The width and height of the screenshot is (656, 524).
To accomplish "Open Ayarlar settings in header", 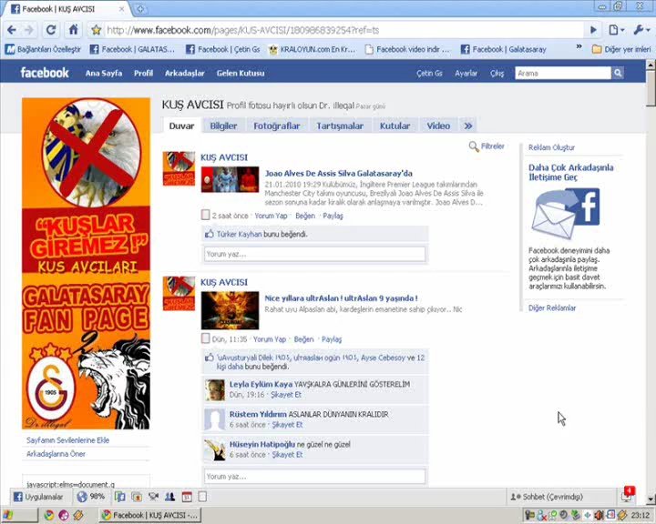I will tap(466, 73).
